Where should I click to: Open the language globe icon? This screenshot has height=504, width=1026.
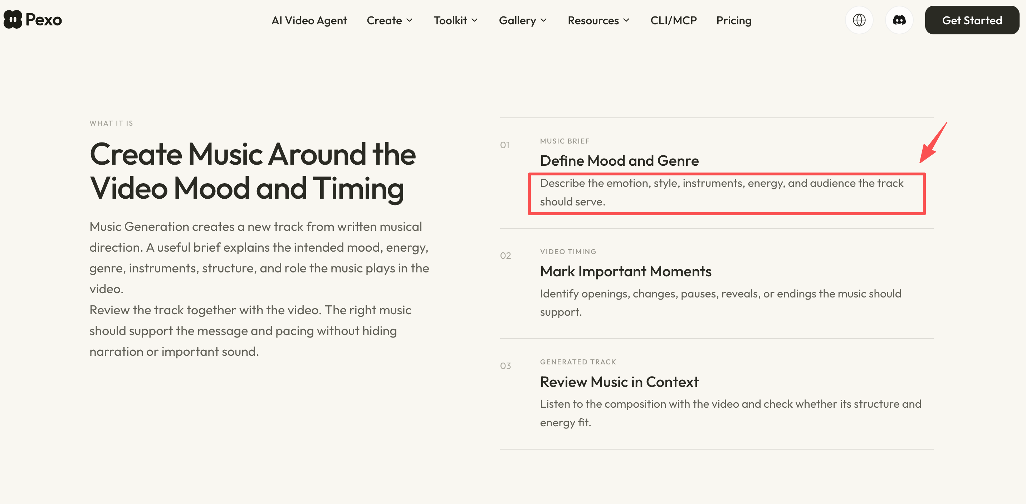pos(859,20)
